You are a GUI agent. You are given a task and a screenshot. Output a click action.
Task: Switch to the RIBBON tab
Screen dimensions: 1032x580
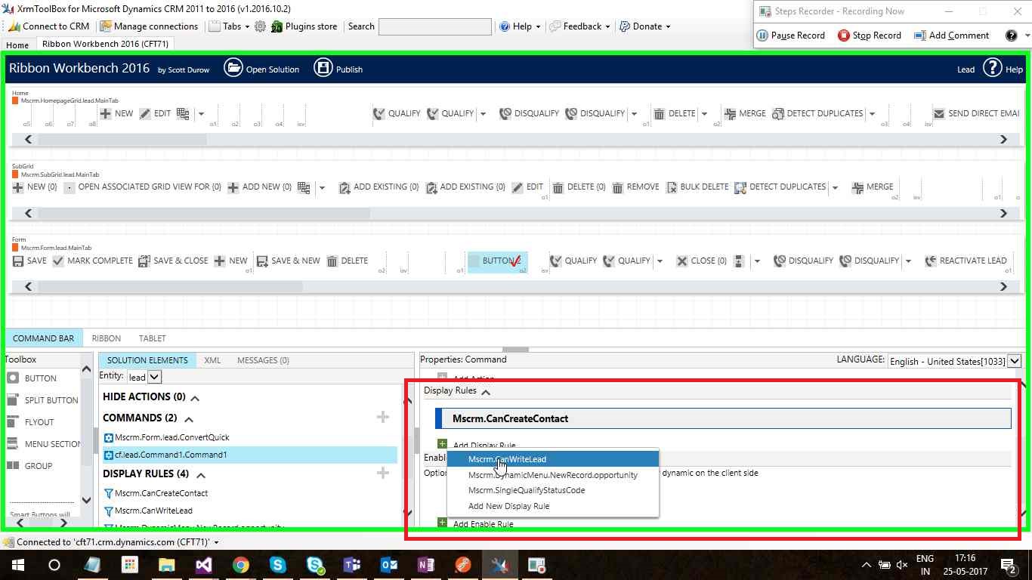coord(106,338)
